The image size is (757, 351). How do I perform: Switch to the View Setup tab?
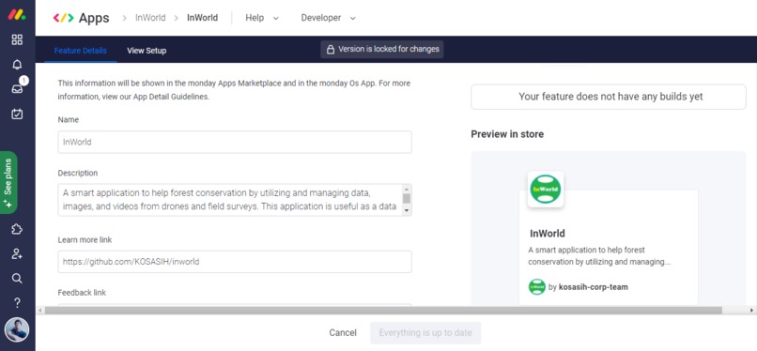[147, 51]
